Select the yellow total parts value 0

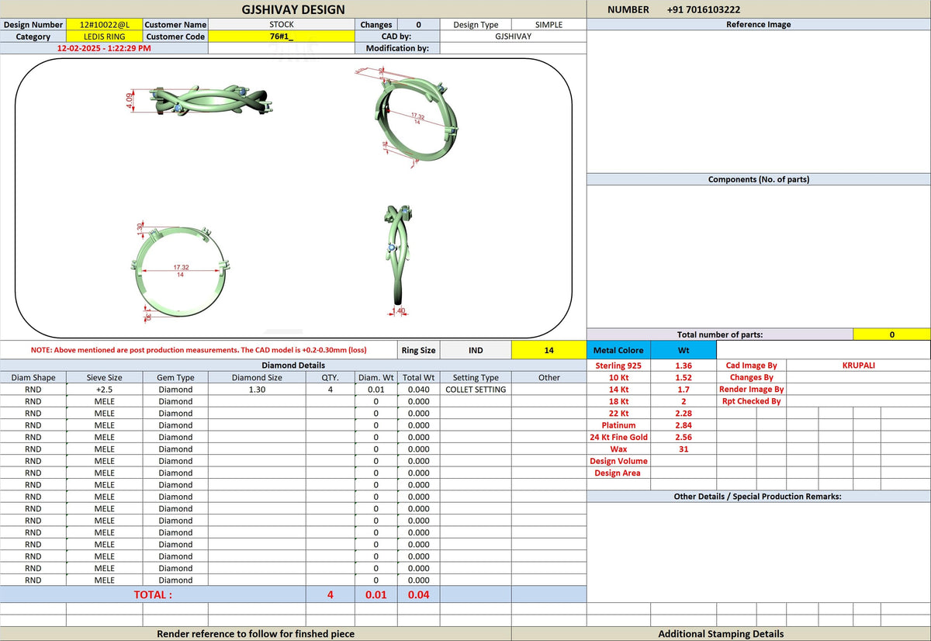[891, 334]
